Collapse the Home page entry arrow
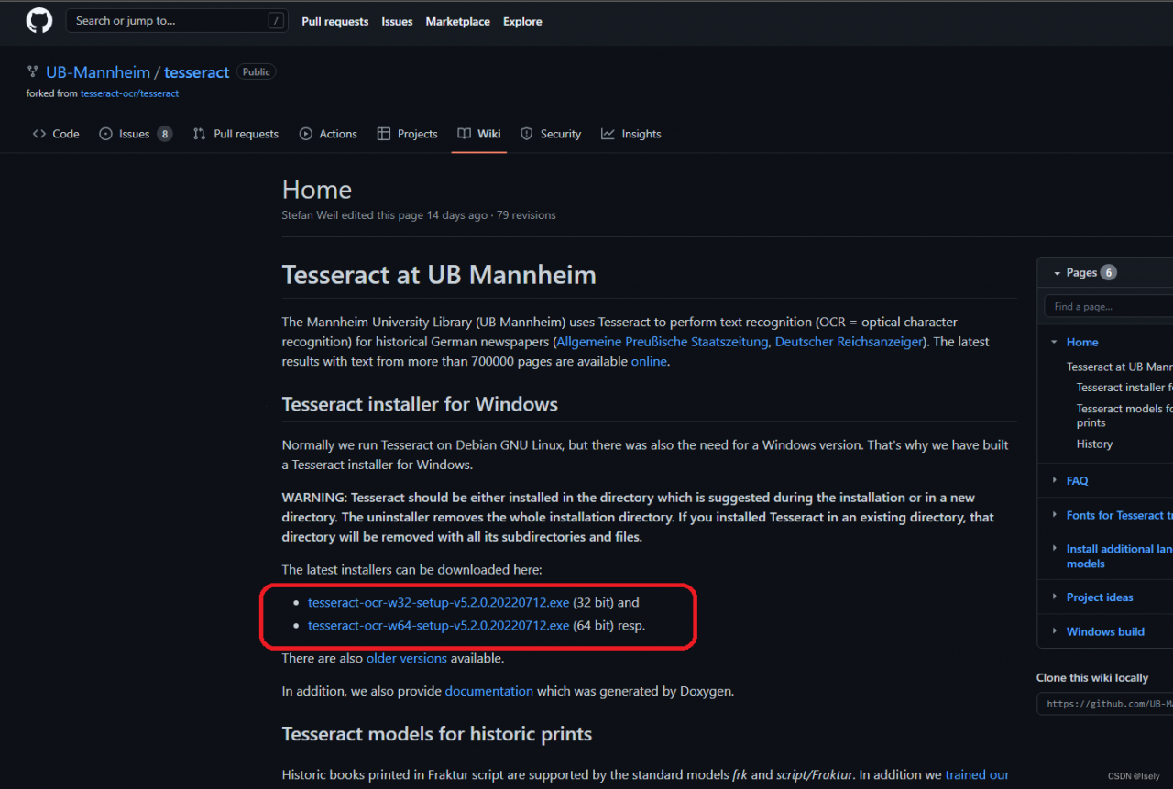Image resolution: width=1173 pixels, height=789 pixels. click(1053, 342)
